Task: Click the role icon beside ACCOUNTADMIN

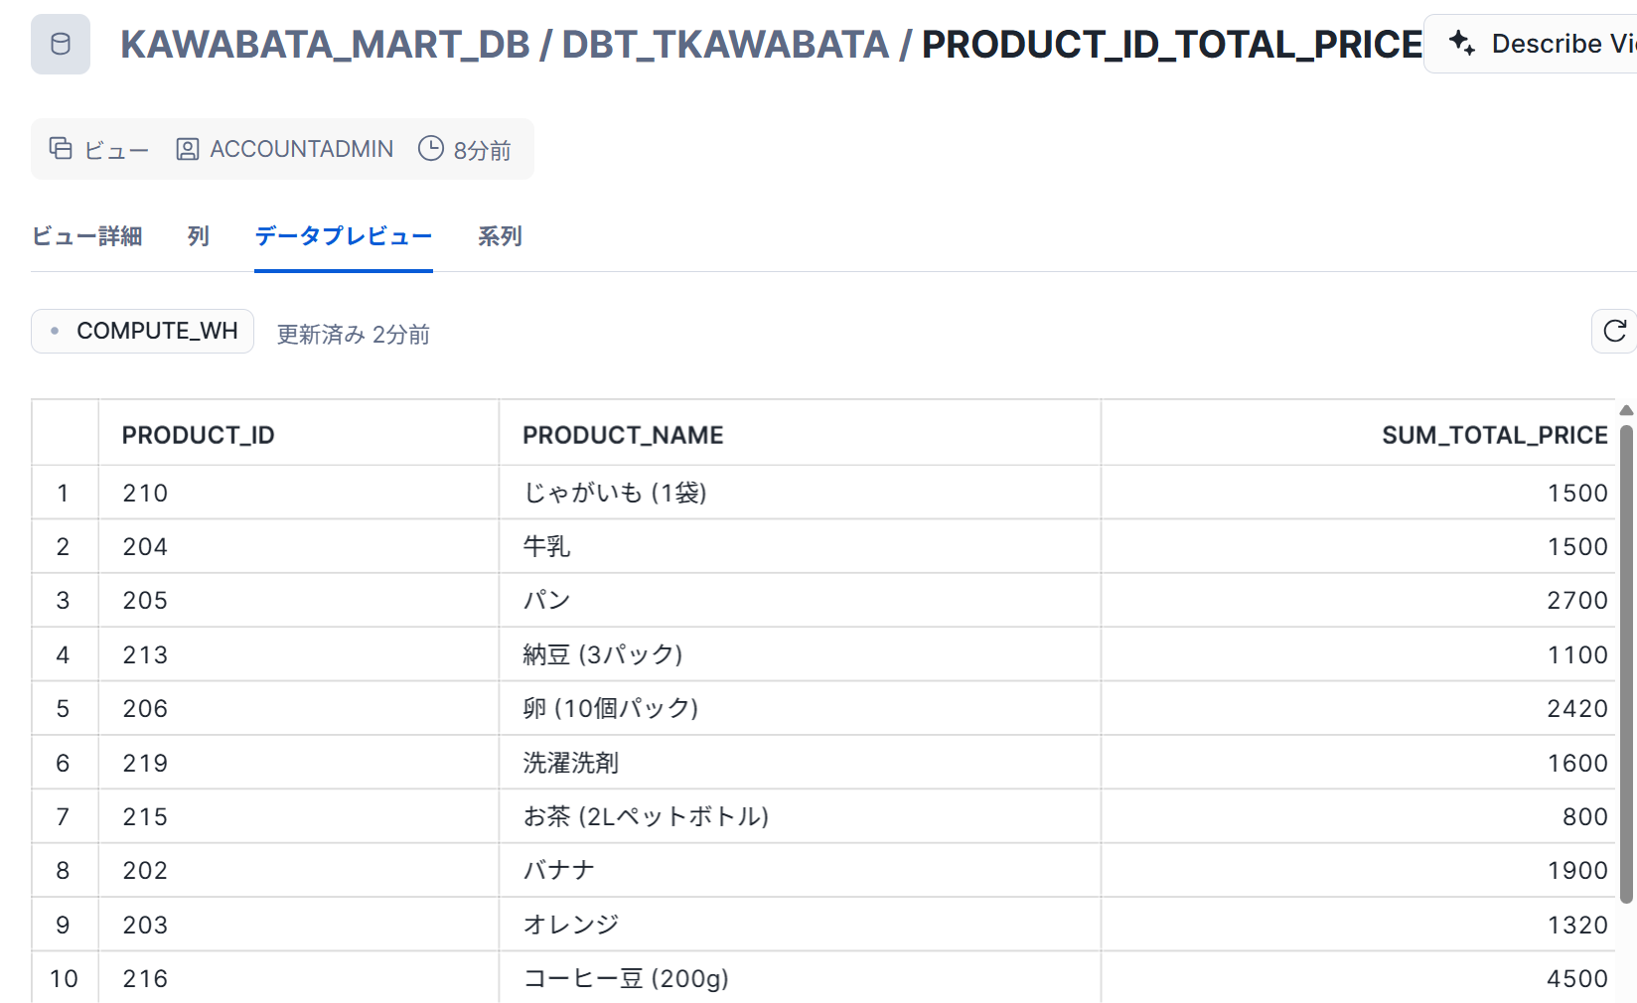Action: (x=187, y=149)
